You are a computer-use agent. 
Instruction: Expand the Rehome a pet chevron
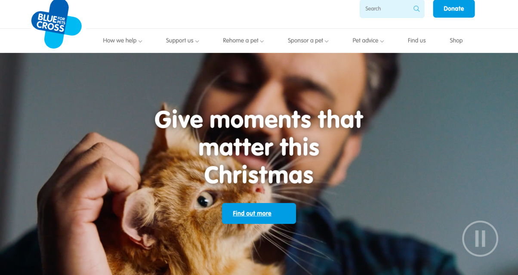262,41
